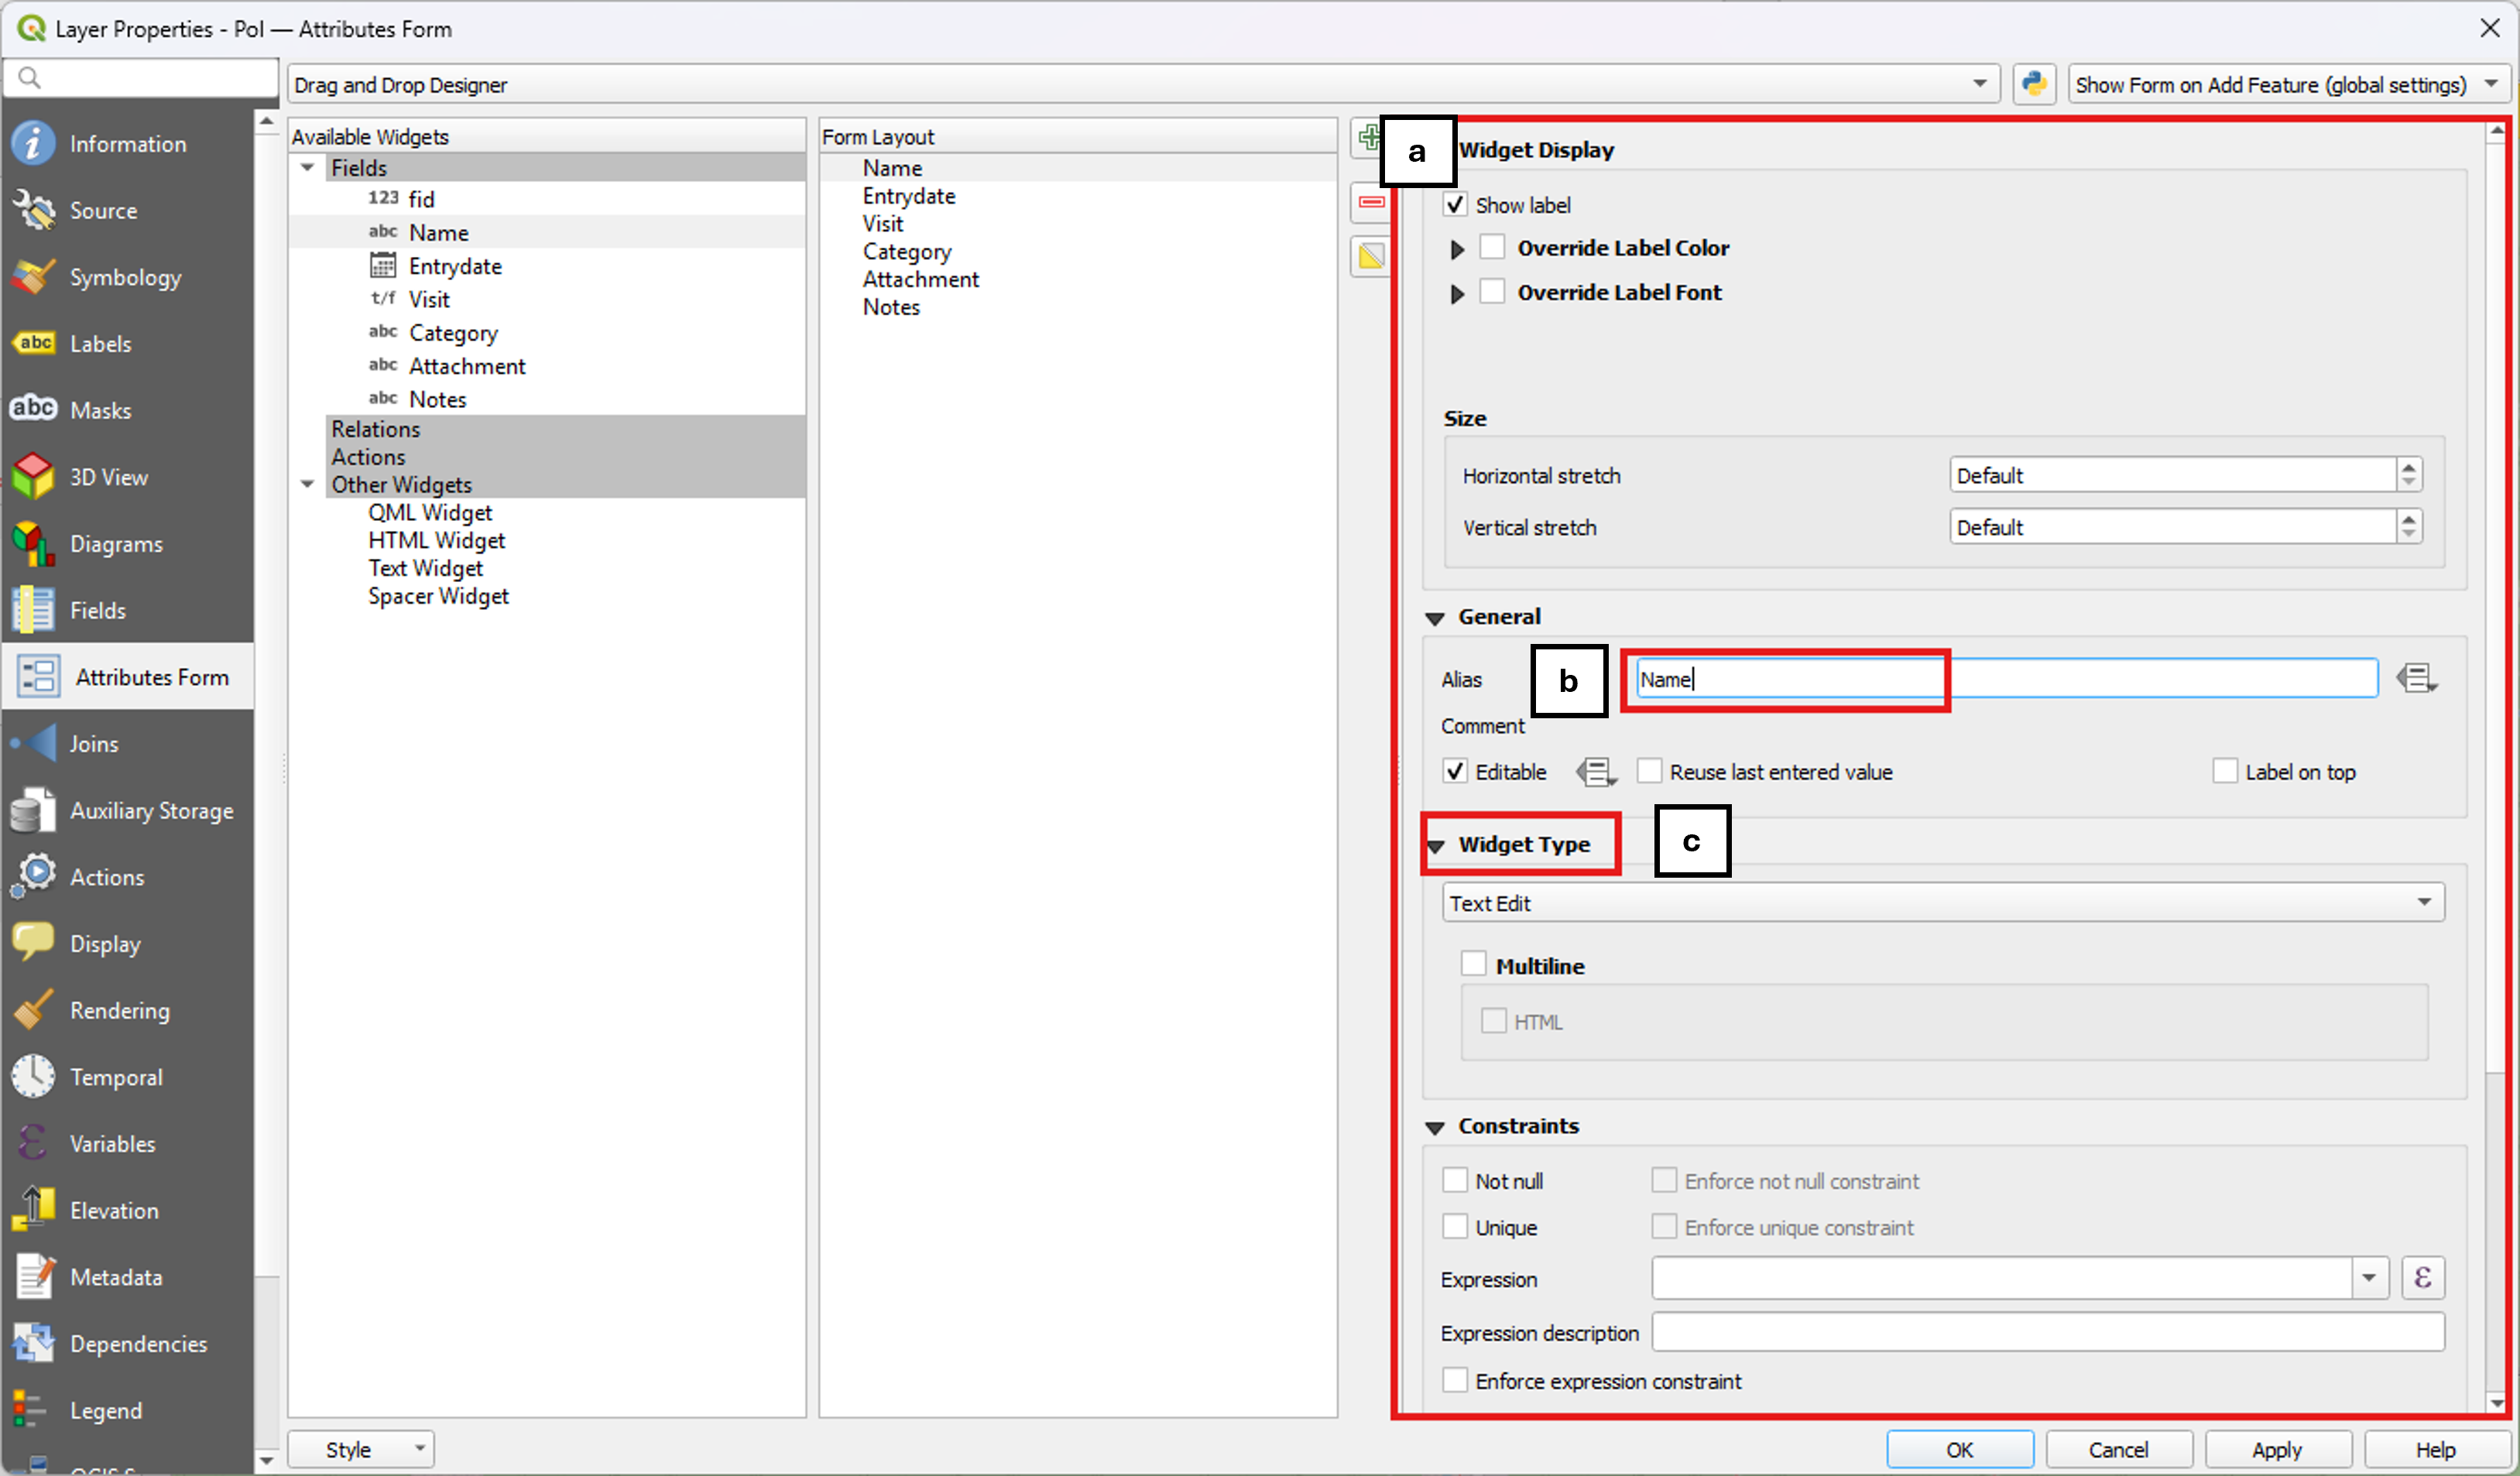Open the Style button menu
Viewport: 2520px width, 1476px height.
[x=360, y=1449]
